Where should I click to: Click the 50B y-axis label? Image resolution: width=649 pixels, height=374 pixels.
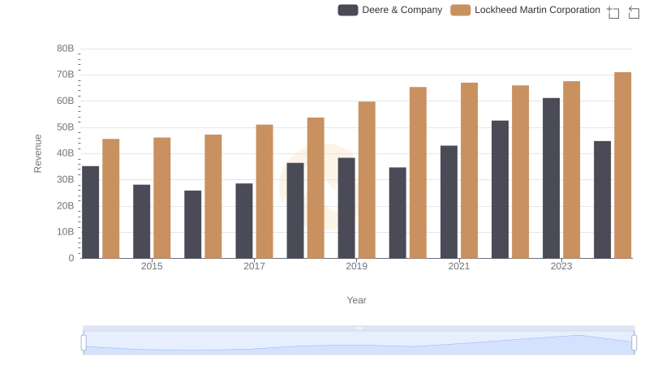pyautogui.click(x=66, y=127)
